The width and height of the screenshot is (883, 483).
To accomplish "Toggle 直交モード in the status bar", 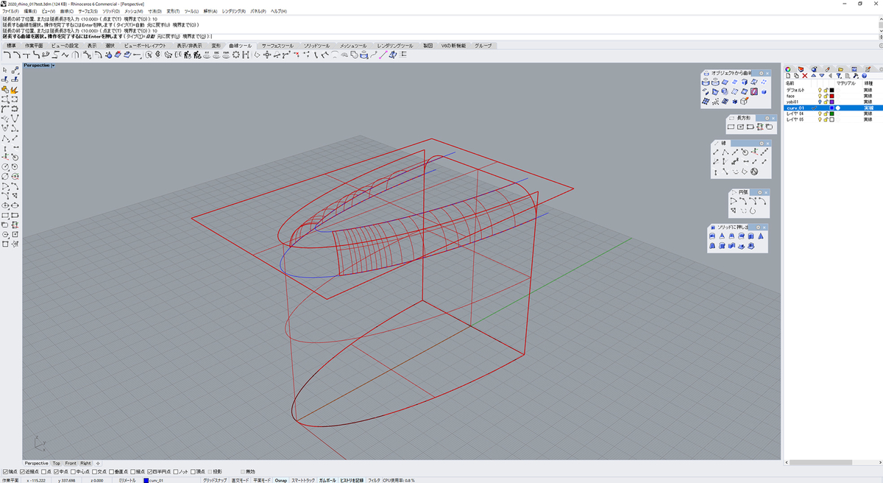I will click(x=241, y=479).
